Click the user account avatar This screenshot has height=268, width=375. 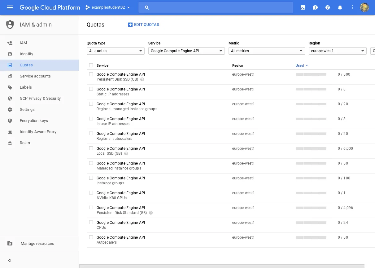pyautogui.click(x=364, y=7)
